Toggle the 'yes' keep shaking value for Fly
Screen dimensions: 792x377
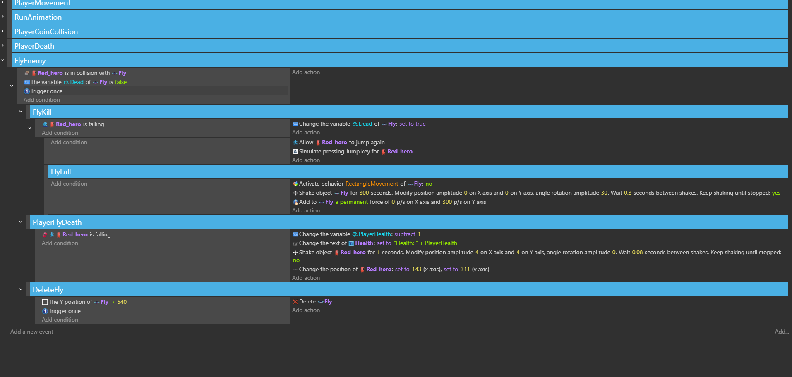pyautogui.click(x=776, y=193)
